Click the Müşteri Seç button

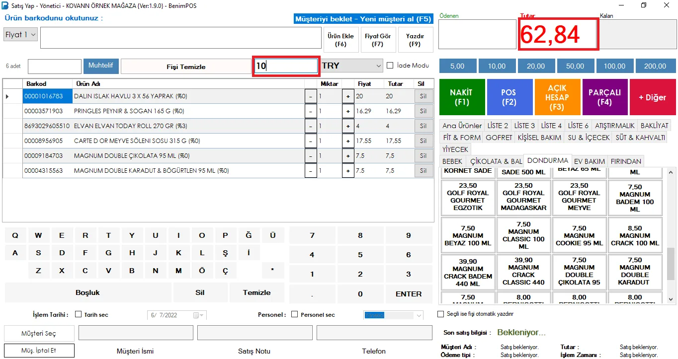coord(39,333)
